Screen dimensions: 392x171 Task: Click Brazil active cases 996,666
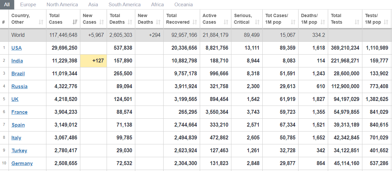[218, 74]
